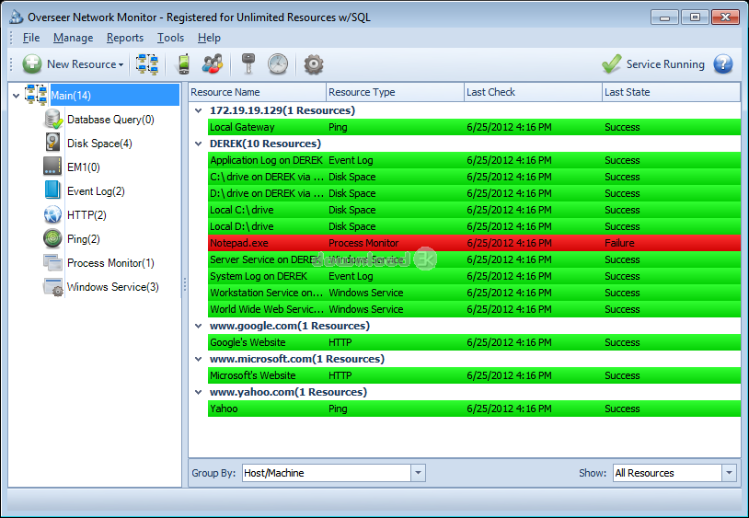Click the HTTP globe icon
The image size is (749, 518).
(x=52, y=215)
